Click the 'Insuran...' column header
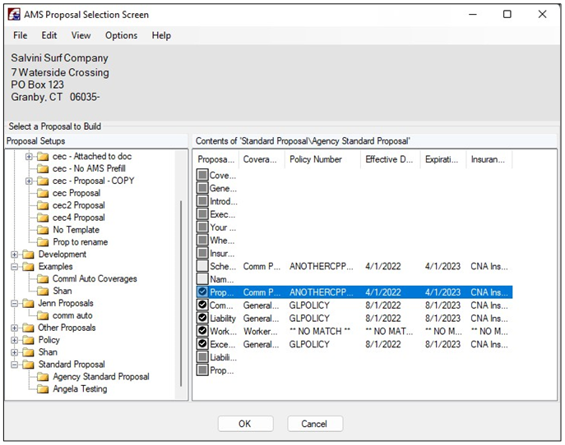Image resolution: width=565 pixels, height=445 pixels. pos(489,159)
